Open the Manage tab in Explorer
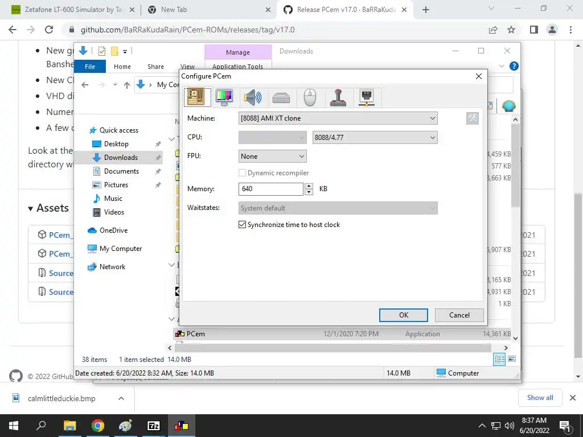Viewport: 583px width, 437px height. 238,52
